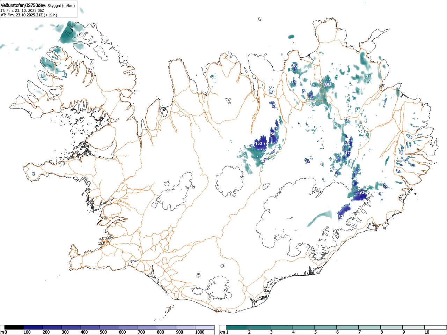This screenshot has height=335, width=447.
Task: Click the '358' visibility value on the map
Action: tap(328, 85)
